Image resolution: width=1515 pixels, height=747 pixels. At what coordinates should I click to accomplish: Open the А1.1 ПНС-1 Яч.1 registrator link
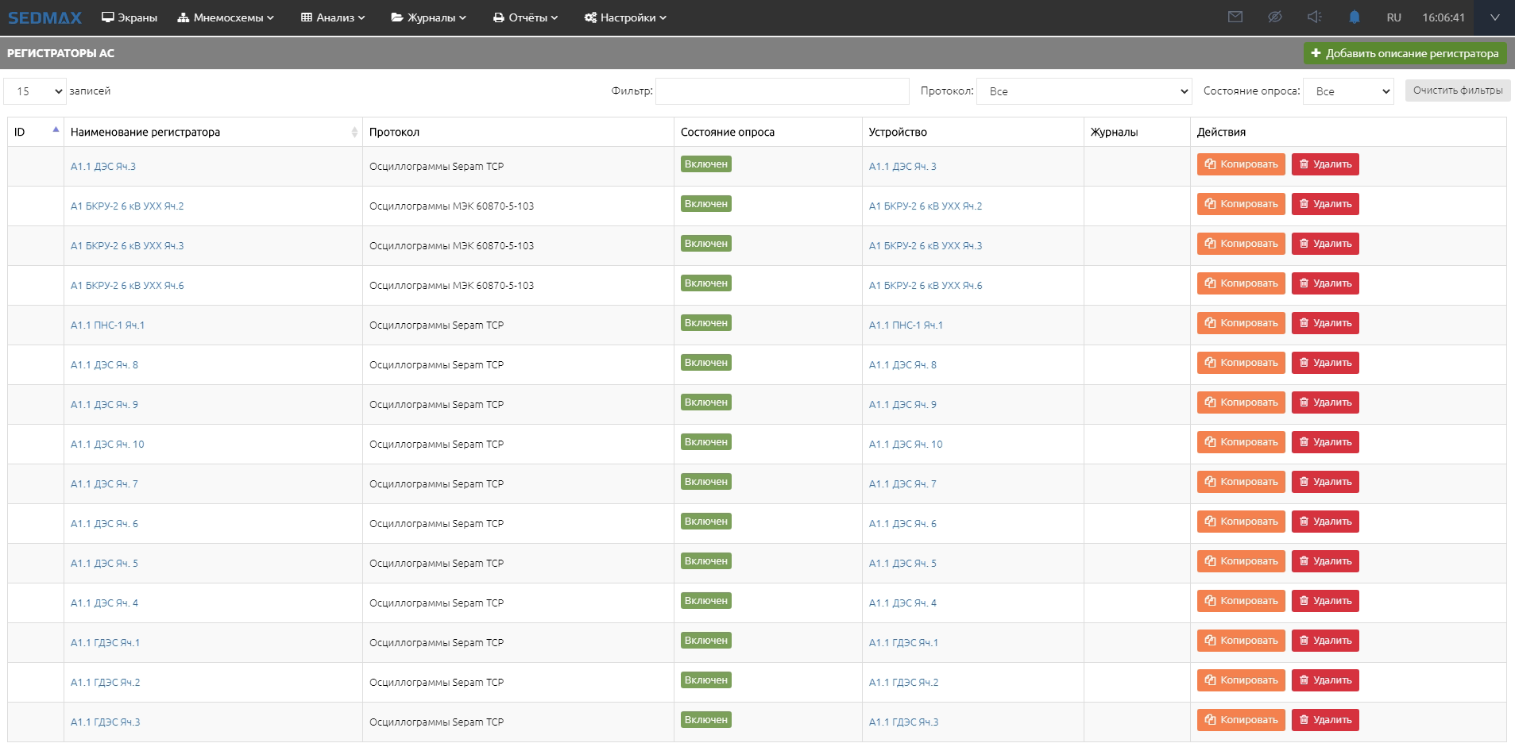107,325
